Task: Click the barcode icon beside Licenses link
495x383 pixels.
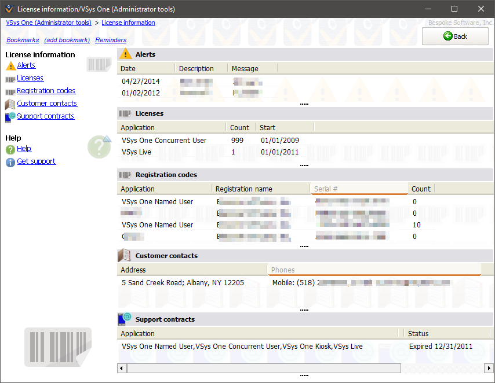Action: 10,79
